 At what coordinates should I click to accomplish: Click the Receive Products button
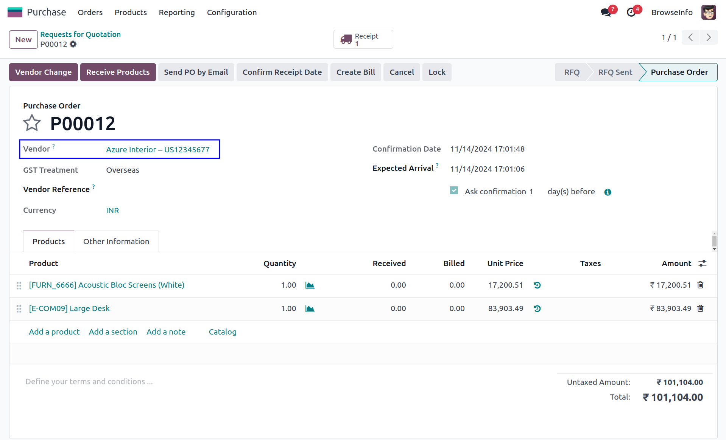point(118,72)
